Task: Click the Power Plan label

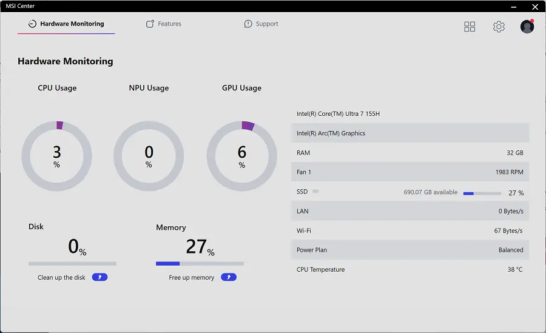Action: pyautogui.click(x=312, y=250)
